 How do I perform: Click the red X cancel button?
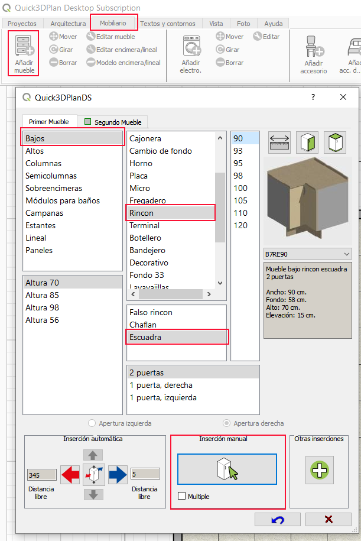pos(329,519)
